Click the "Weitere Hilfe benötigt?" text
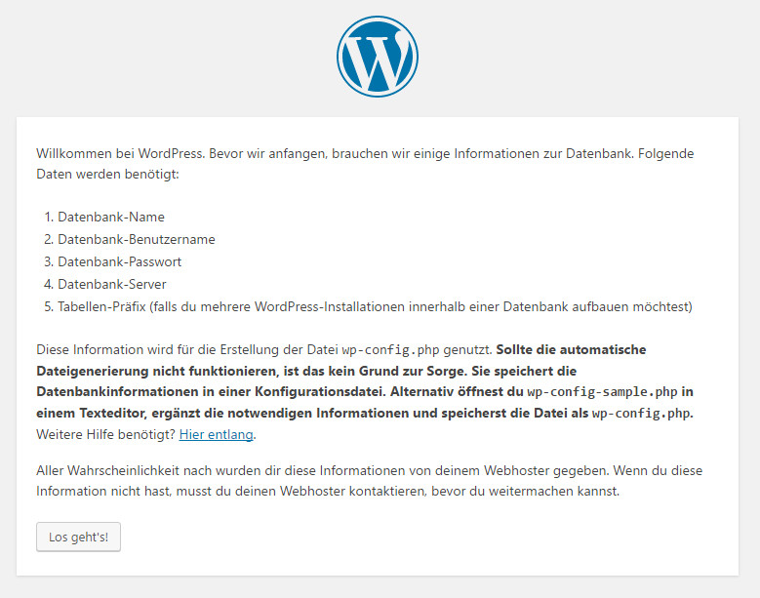 point(105,434)
